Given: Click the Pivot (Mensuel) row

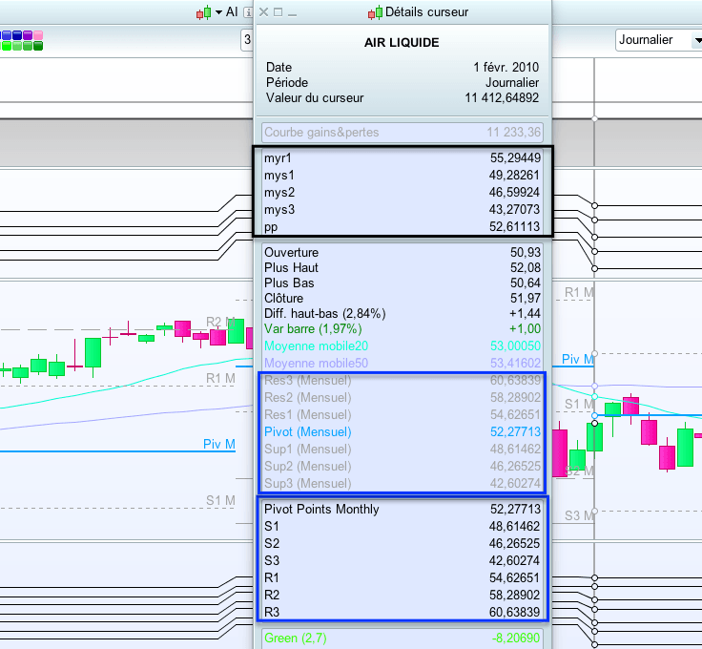Looking at the screenshot, I should click(403, 431).
